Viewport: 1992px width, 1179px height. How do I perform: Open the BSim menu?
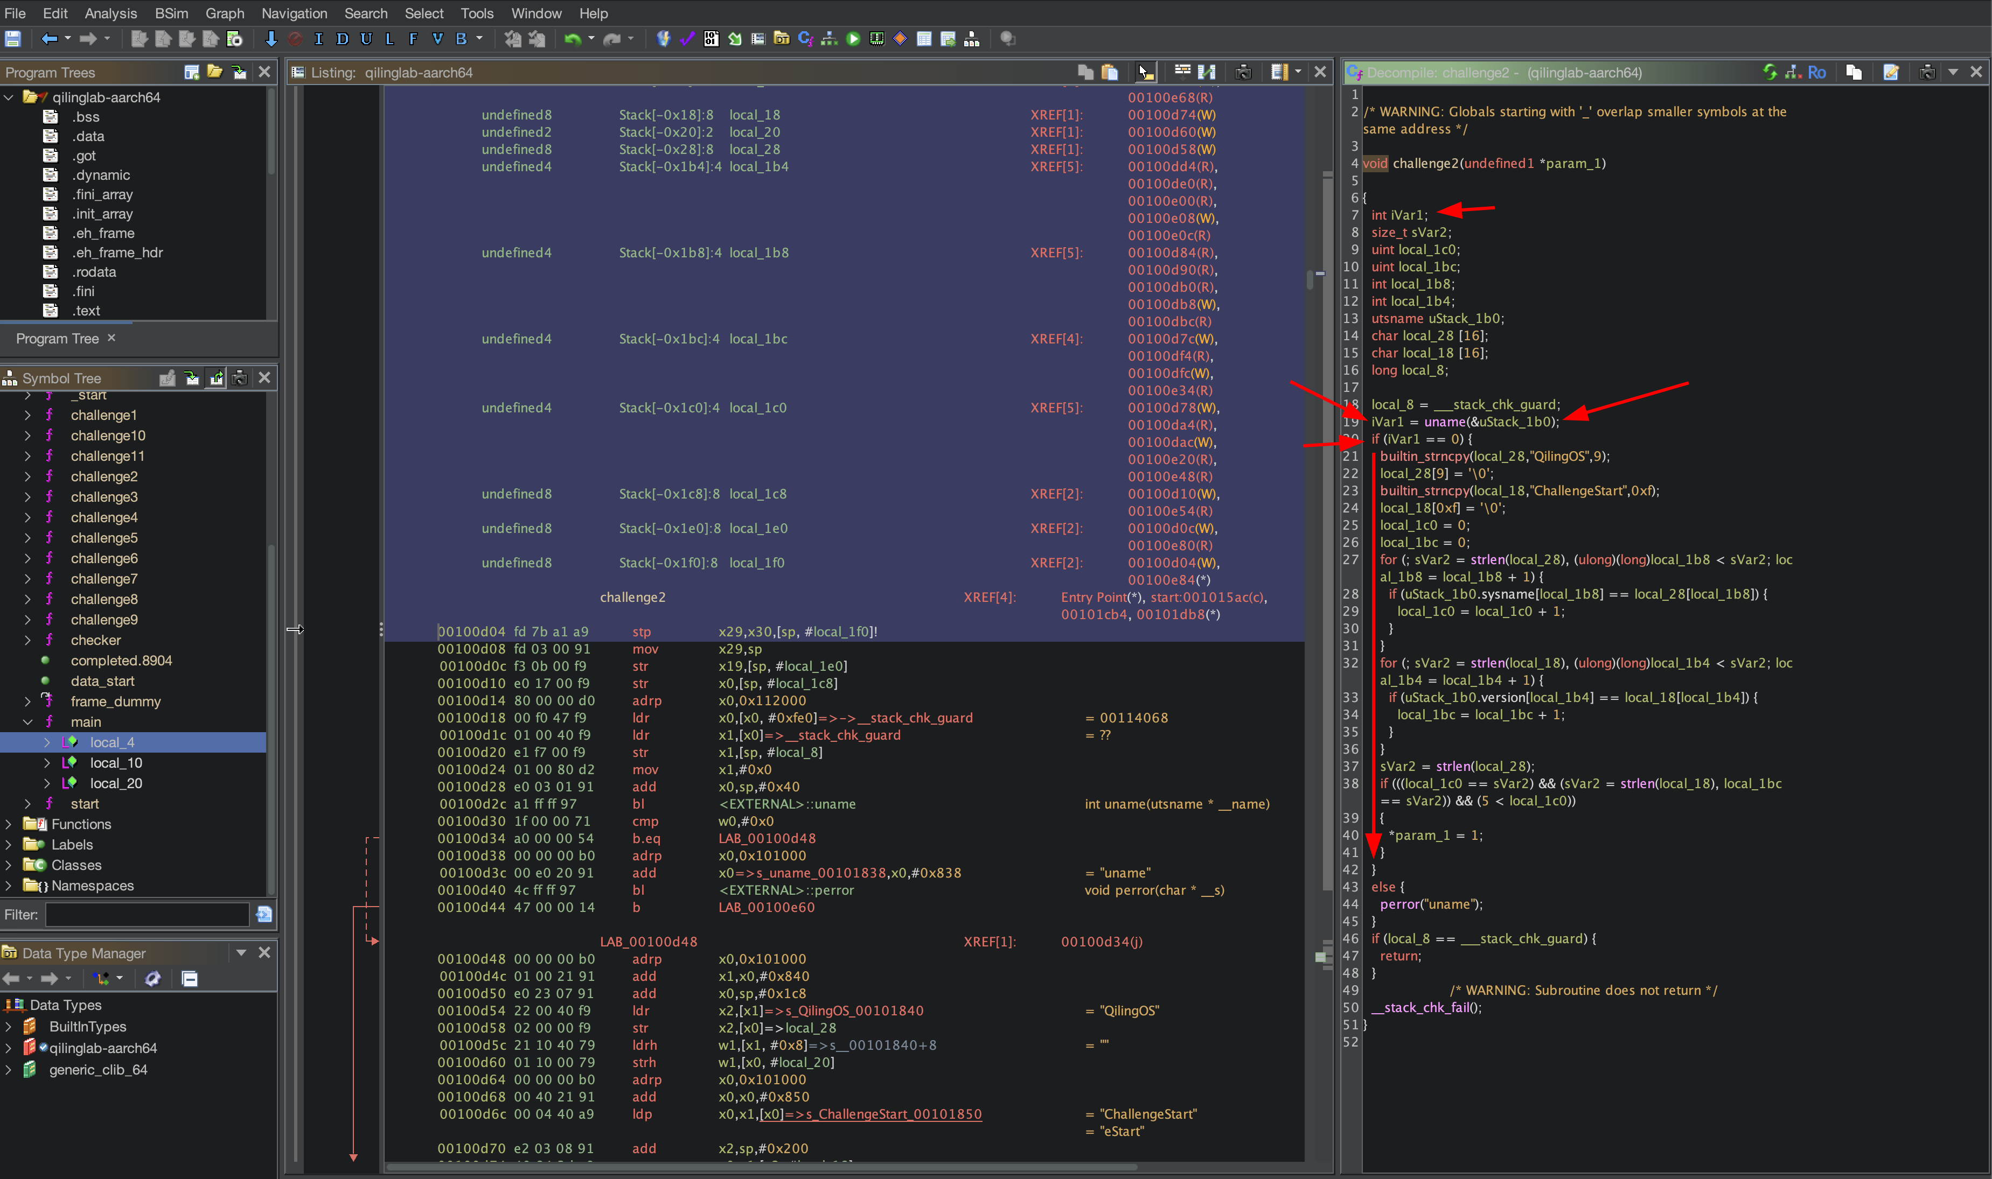click(172, 13)
